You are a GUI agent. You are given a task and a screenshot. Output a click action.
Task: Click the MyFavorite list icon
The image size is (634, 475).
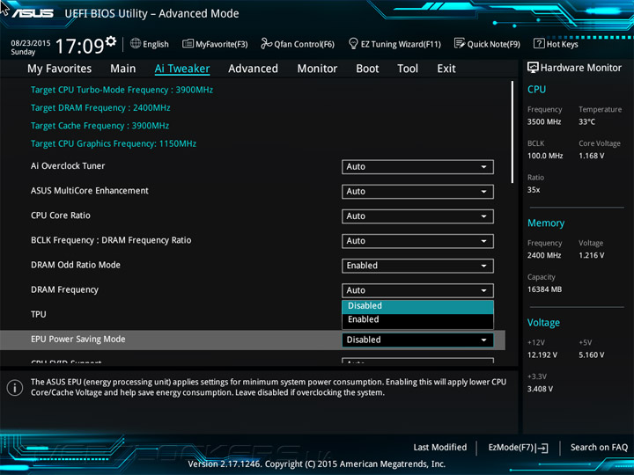tap(188, 44)
